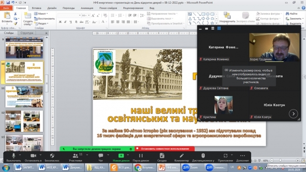Viewport: 306px width, 172px height.
Task: Open the Дизайн ribbon tab
Action: pyautogui.click(x=52, y=8)
